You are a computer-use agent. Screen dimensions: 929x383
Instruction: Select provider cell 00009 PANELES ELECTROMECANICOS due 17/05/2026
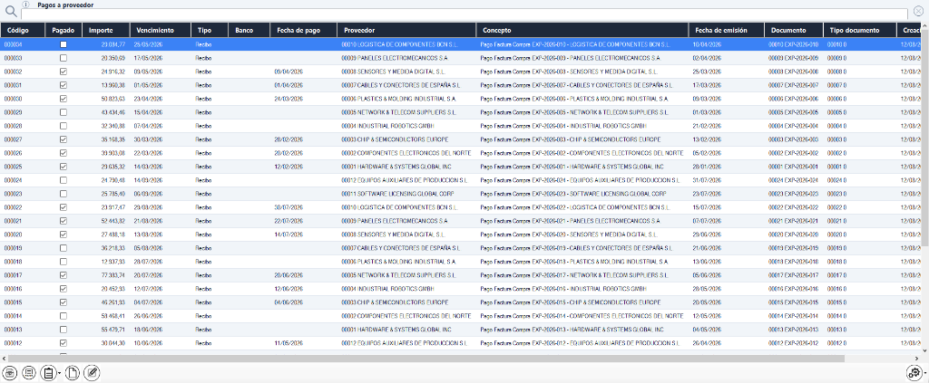[395, 58]
